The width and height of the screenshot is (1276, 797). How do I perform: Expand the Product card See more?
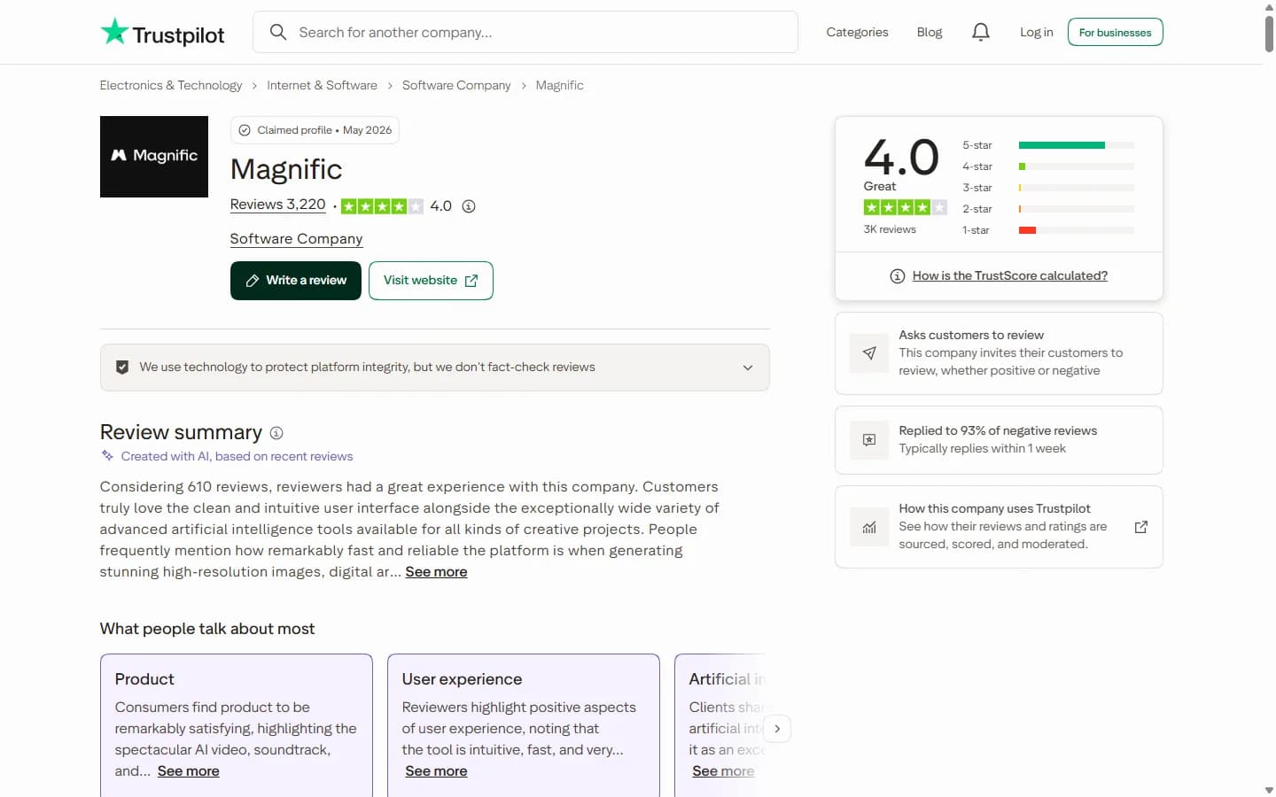(x=189, y=771)
